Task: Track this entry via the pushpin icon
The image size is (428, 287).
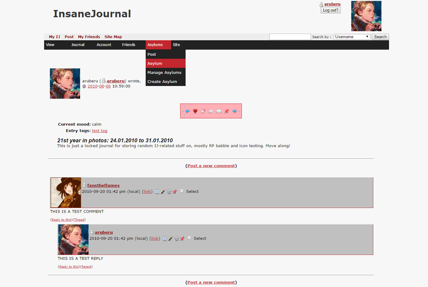Action: [x=226, y=111]
